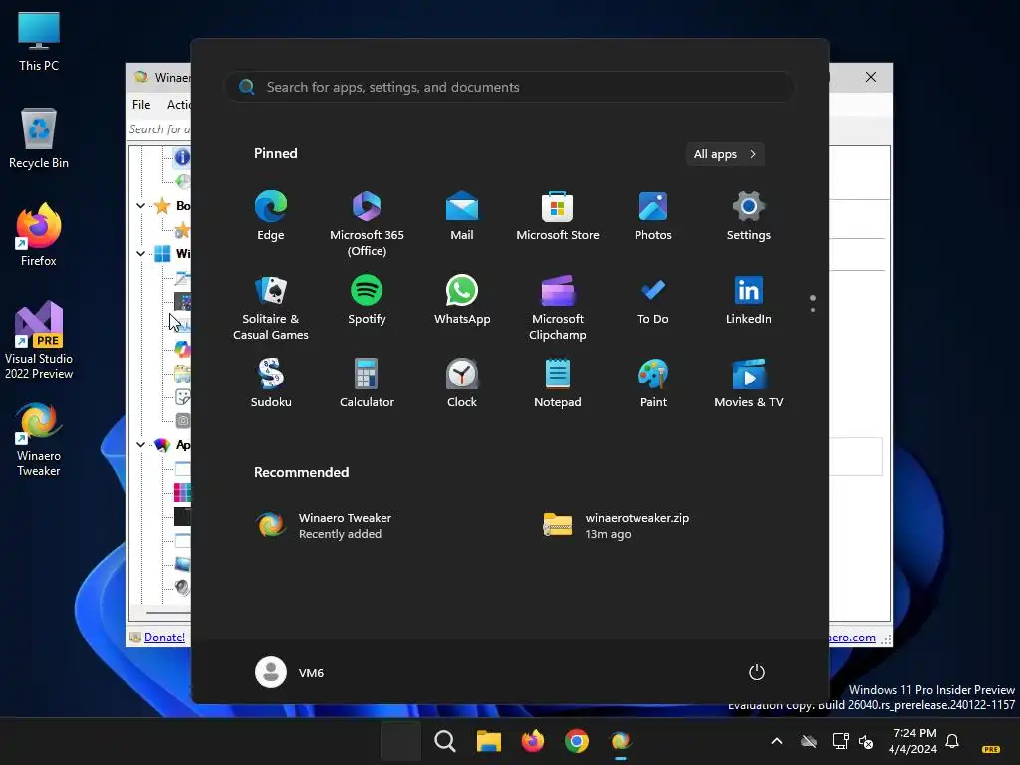Collapse the Windows 11 tree node

coord(140,253)
